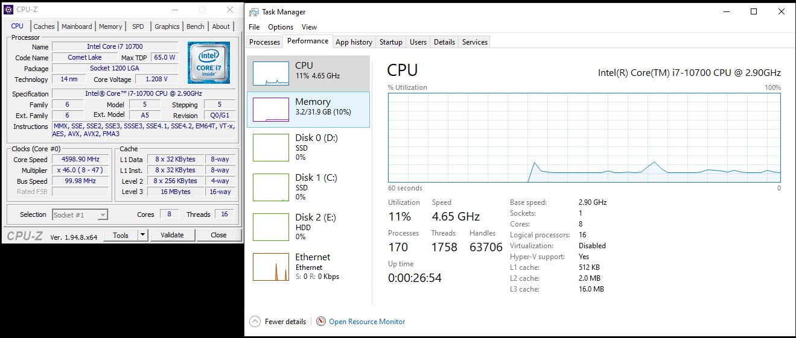Show Disk 2 (E:) HDD performance
Viewport: 796px width, 338px height.
pos(308,227)
